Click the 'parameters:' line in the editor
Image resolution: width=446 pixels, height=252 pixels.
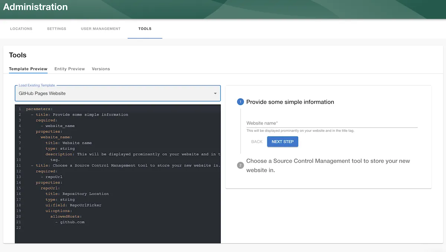[x=39, y=109]
